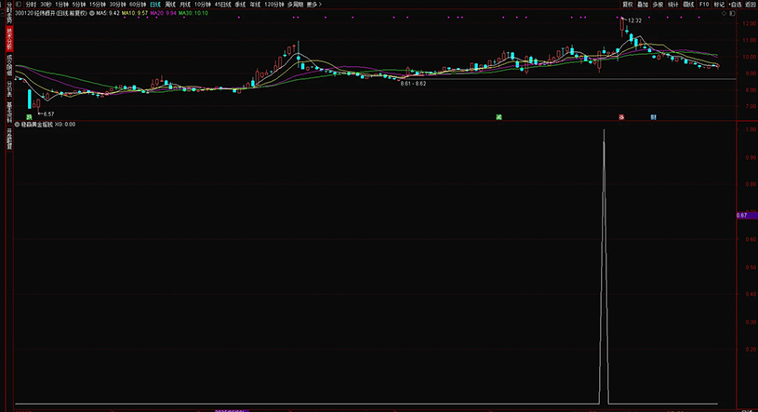Open the sub-chart indicator circle icon

pyautogui.click(x=18, y=125)
